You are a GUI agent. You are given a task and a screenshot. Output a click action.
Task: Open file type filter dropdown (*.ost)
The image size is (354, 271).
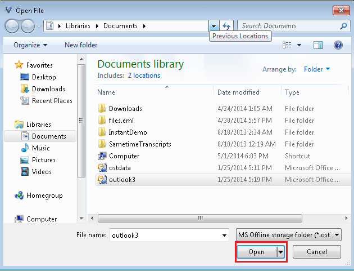[288, 235]
